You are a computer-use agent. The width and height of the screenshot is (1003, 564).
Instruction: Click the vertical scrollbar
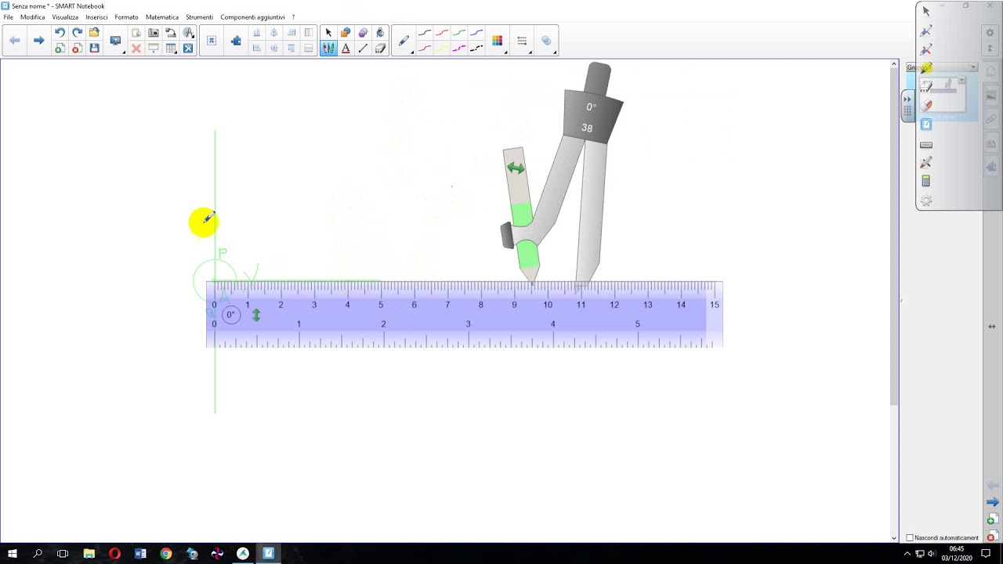point(894,235)
